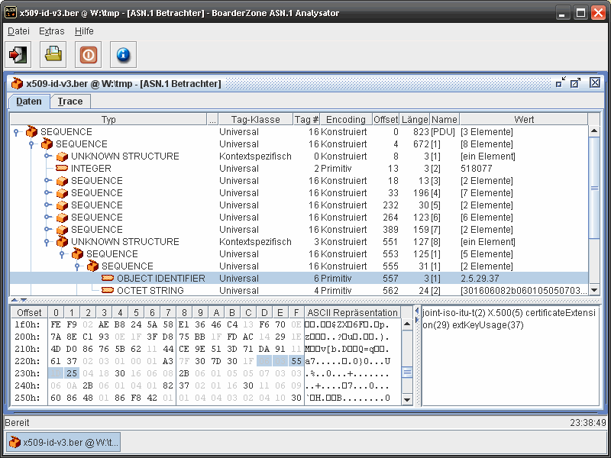Image resolution: width=611 pixels, height=458 pixels.
Task: Click the print toolbar icon
Action: pos(53,54)
